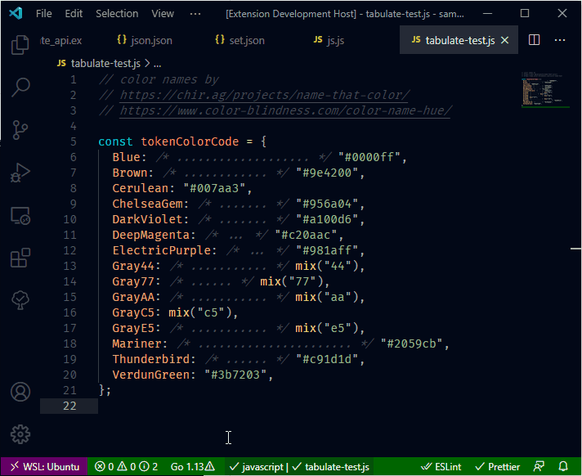Click the WSL: Ubuntu remote indicator

(44, 467)
